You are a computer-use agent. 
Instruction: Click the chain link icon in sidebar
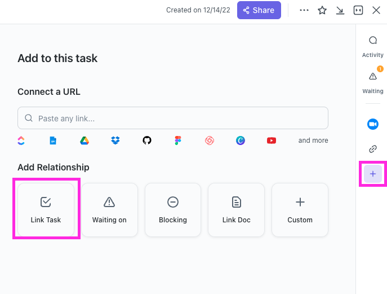click(x=372, y=149)
